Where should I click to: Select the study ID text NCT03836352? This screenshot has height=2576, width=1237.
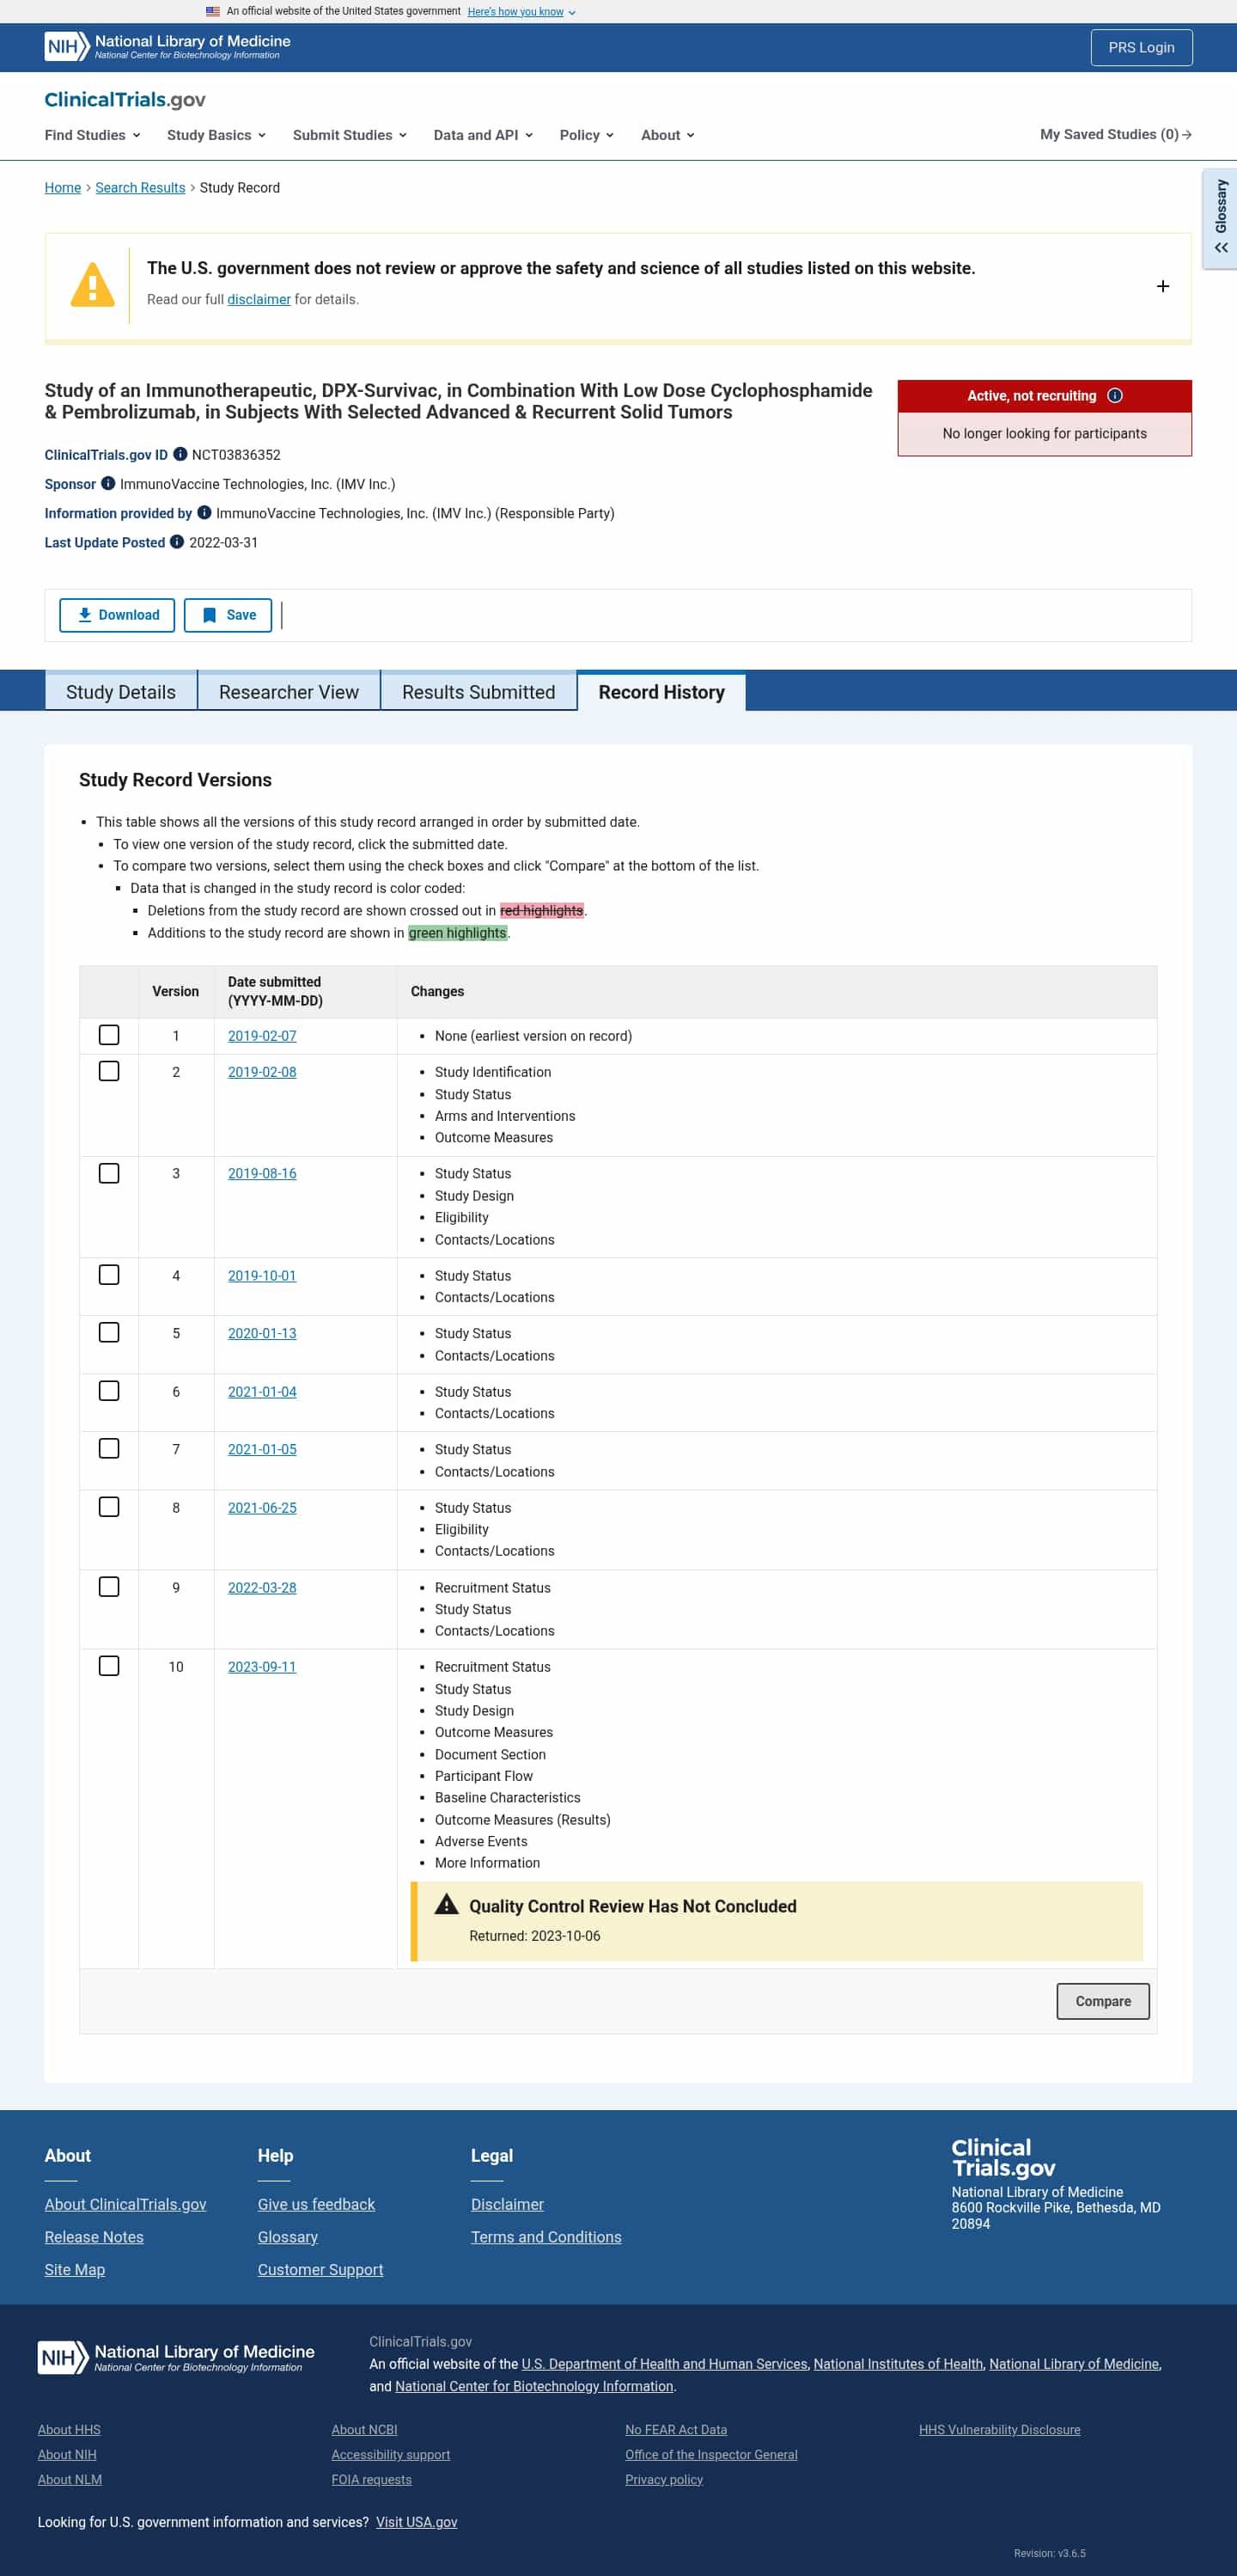pyautogui.click(x=236, y=455)
